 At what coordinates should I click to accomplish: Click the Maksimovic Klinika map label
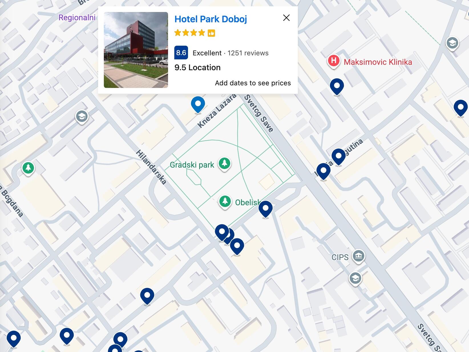coord(378,62)
